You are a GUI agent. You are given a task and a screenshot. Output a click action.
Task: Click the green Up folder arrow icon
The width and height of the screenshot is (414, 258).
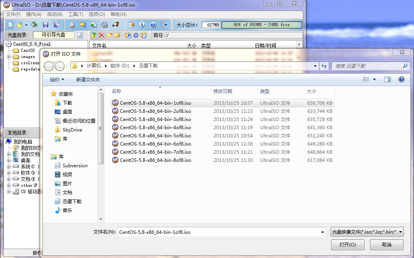(93, 35)
